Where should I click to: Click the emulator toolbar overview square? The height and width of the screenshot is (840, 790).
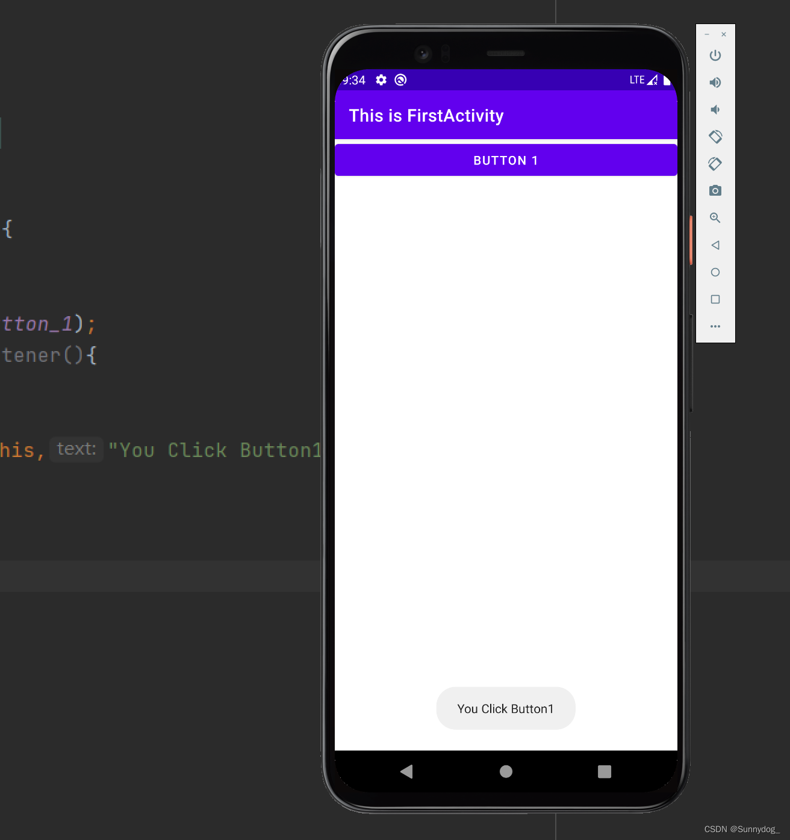pyautogui.click(x=715, y=299)
